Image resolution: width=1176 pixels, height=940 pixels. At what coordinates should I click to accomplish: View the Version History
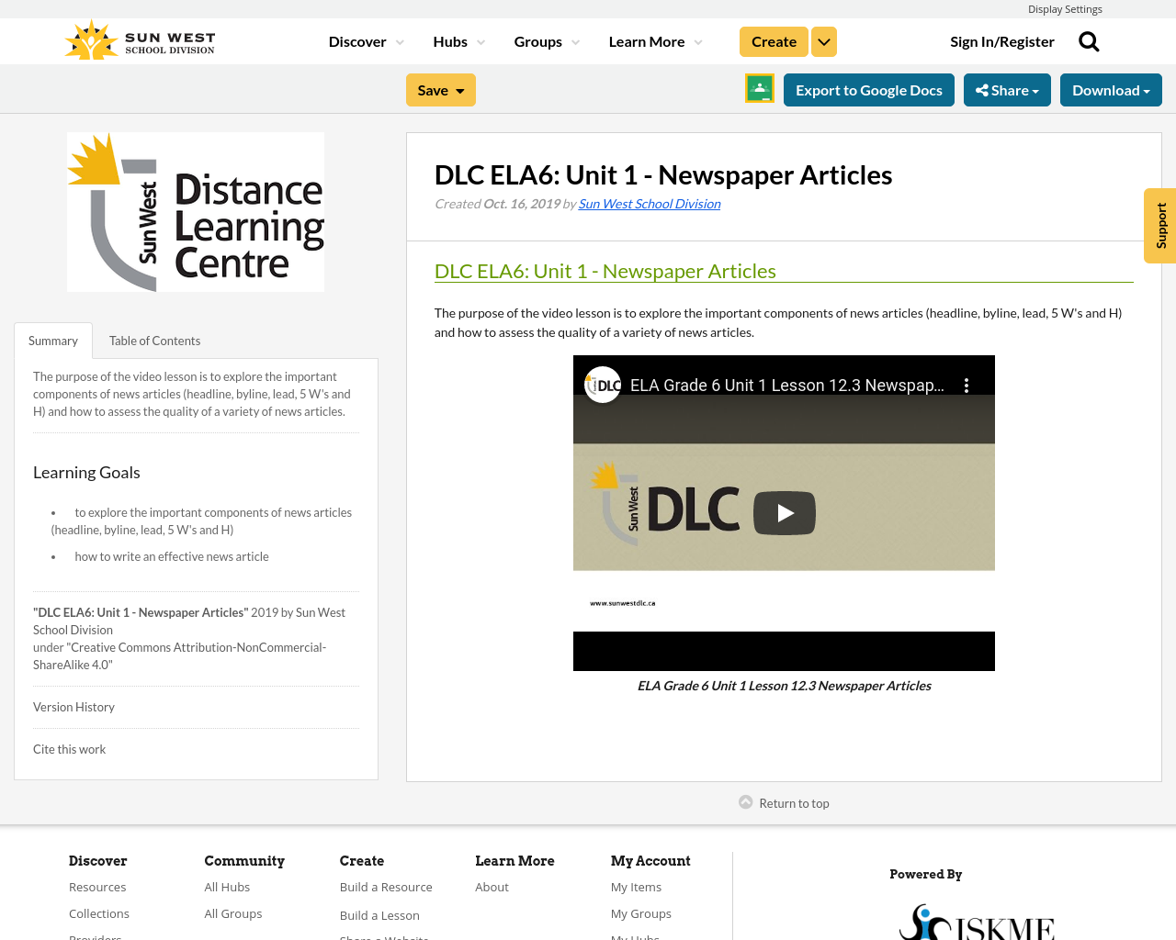click(73, 707)
